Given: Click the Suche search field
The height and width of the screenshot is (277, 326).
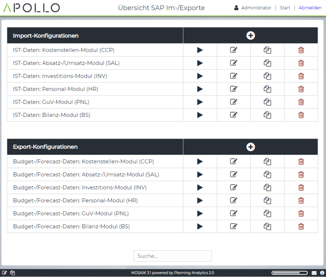Looking at the screenshot, I should click(172, 256).
